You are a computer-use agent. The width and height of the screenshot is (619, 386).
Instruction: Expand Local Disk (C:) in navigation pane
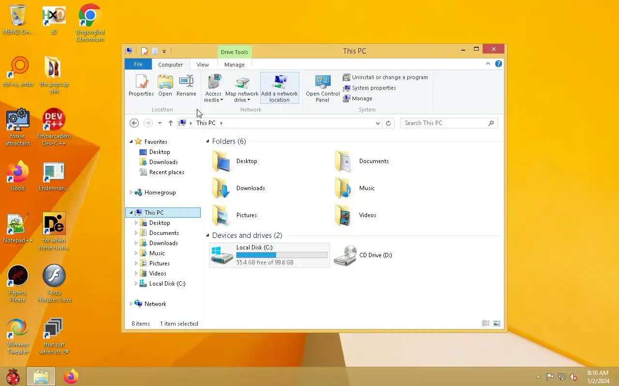point(136,284)
